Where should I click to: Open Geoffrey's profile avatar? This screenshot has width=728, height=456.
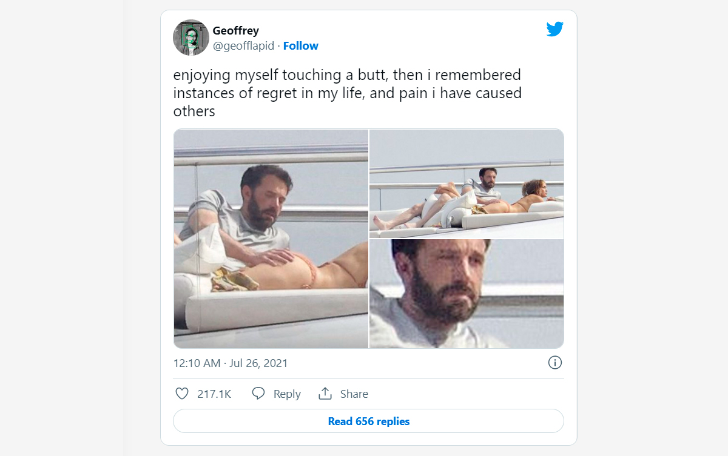pos(191,37)
